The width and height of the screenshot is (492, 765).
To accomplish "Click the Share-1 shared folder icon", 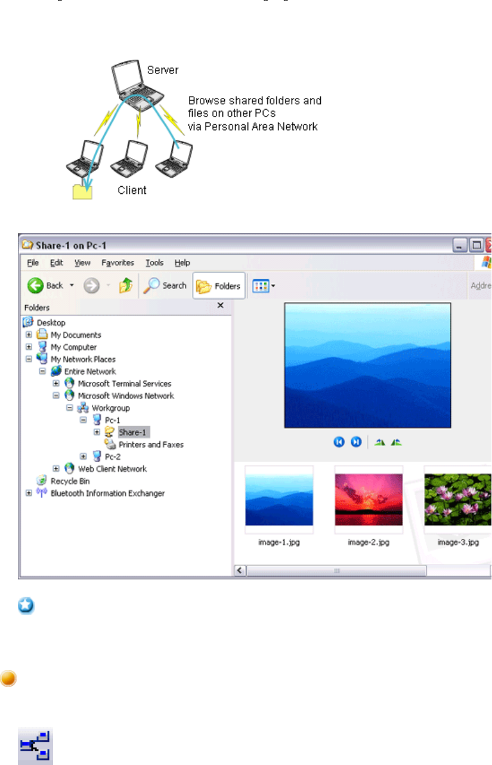I will 110,432.
